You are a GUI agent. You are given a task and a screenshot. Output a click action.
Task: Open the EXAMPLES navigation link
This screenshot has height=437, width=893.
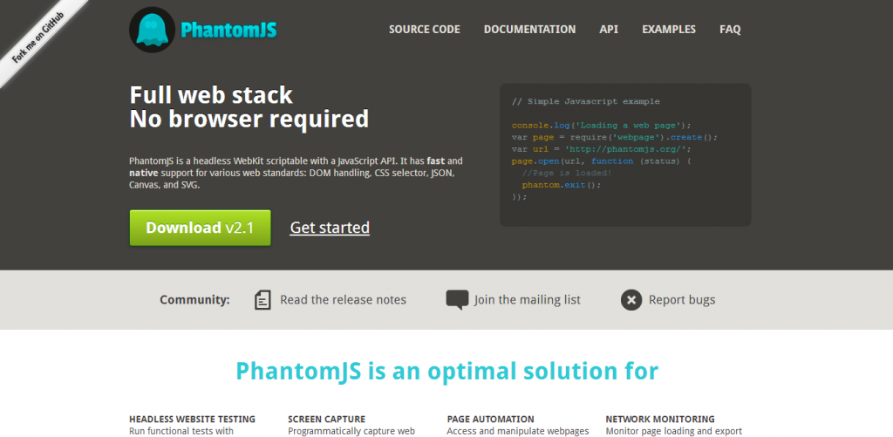point(669,30)
